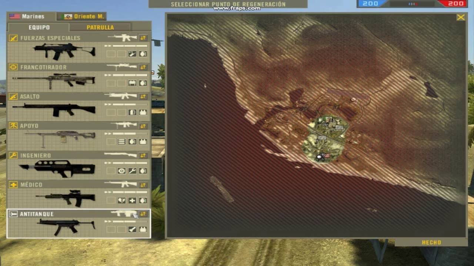Image resolution: width=474 pixels, height=266 pixels.
Task: Click the body armor icon in Asalto row
Action: point(143,112)
